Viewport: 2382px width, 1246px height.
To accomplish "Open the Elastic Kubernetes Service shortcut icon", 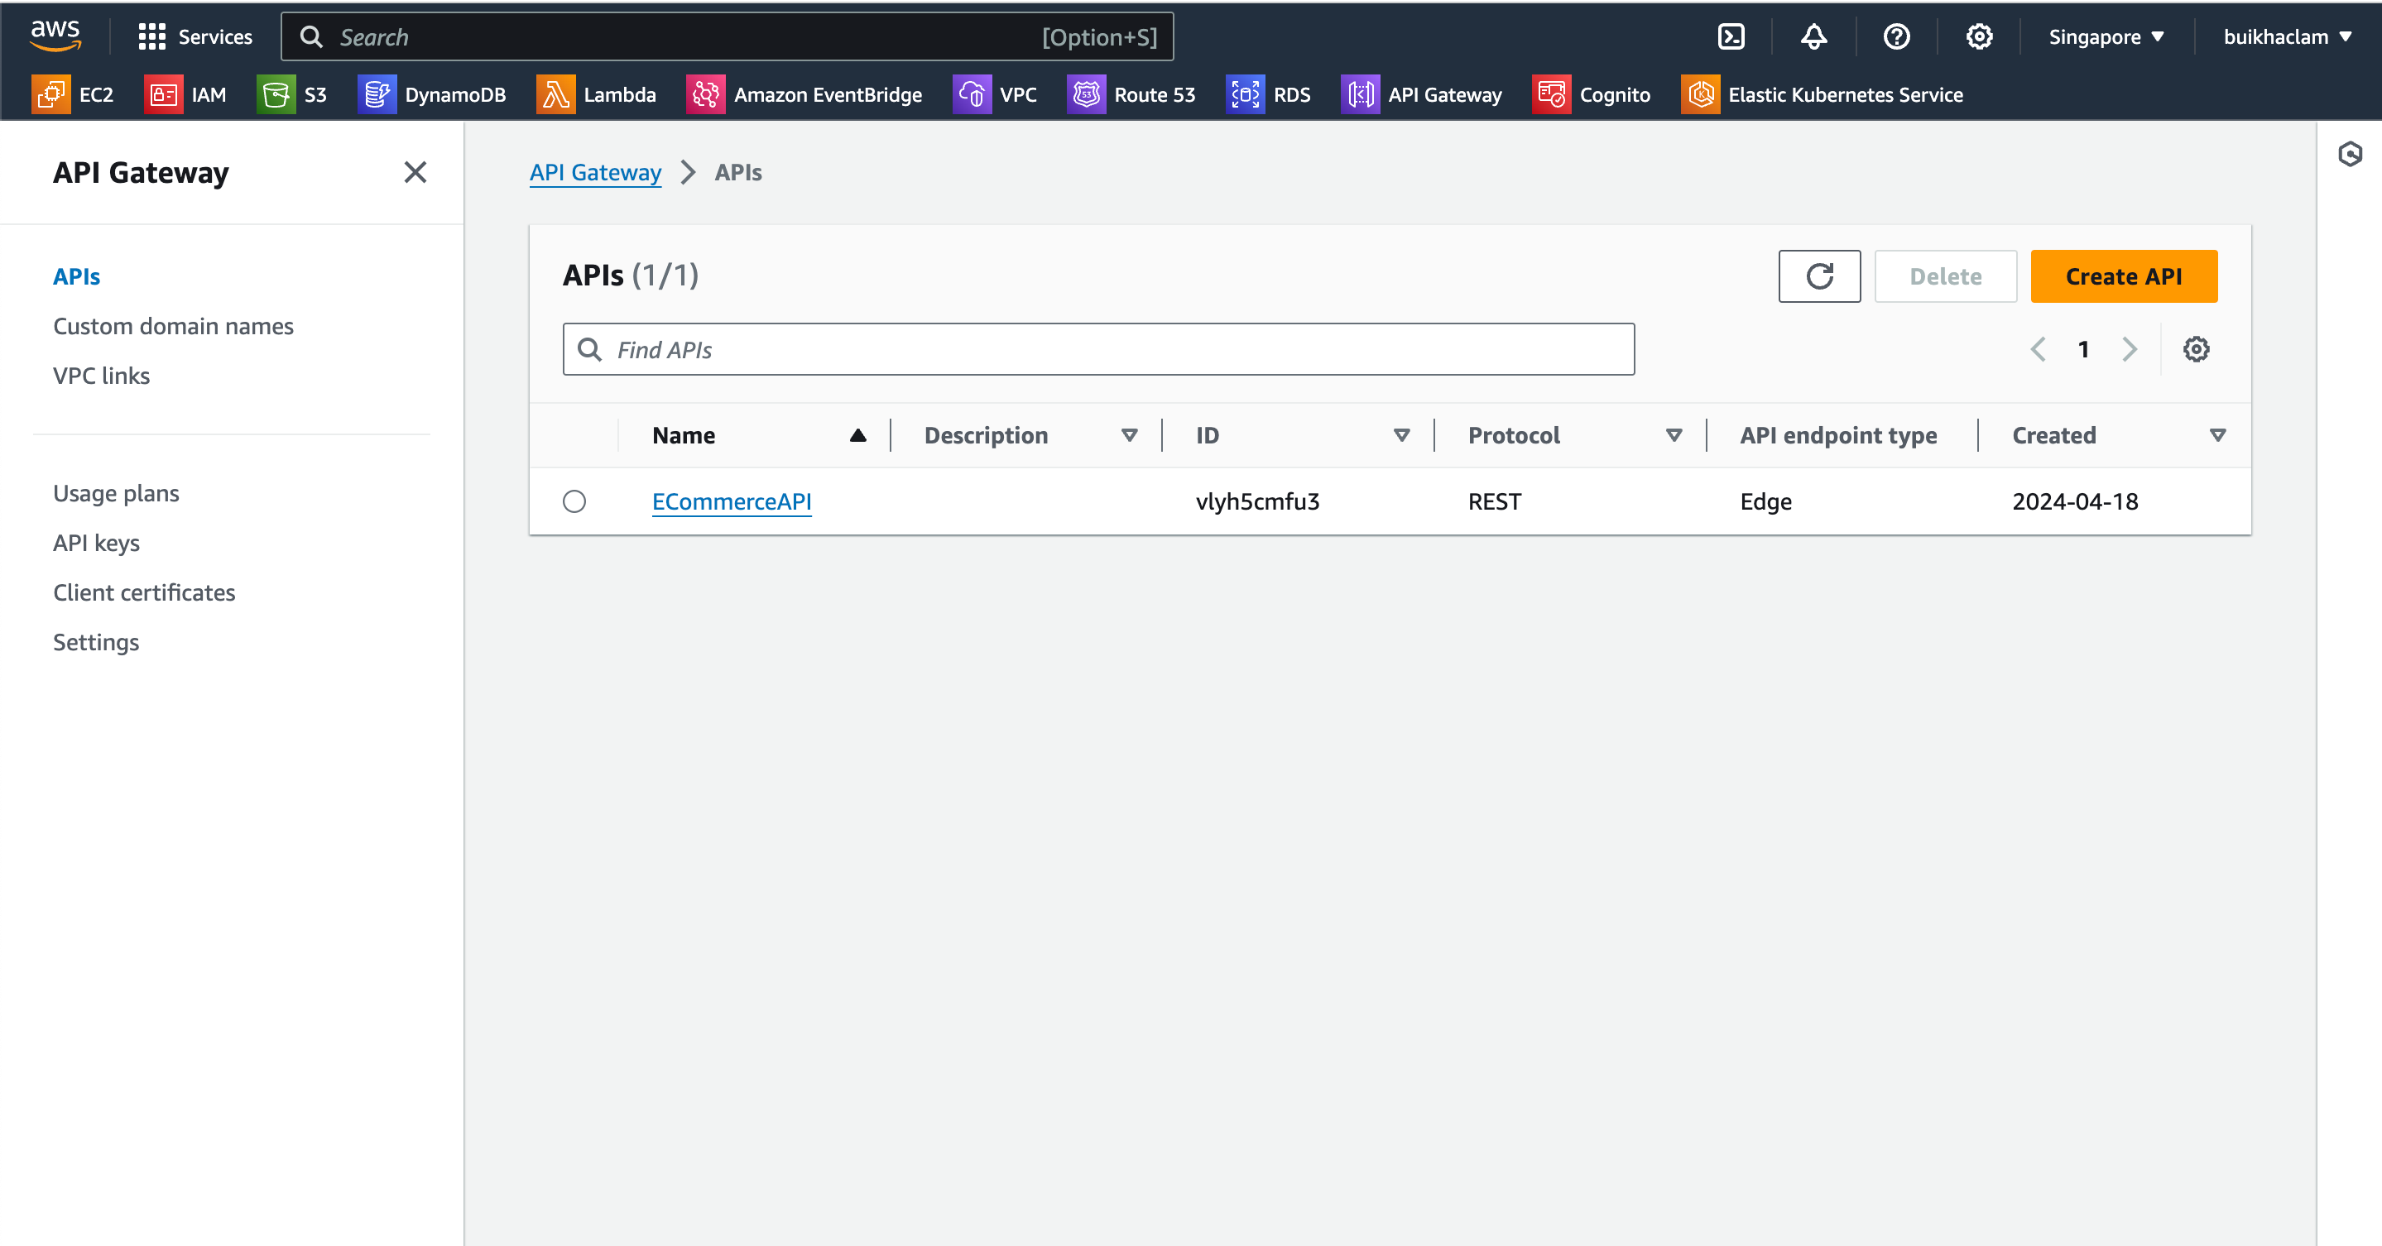I will point(1701,94).
